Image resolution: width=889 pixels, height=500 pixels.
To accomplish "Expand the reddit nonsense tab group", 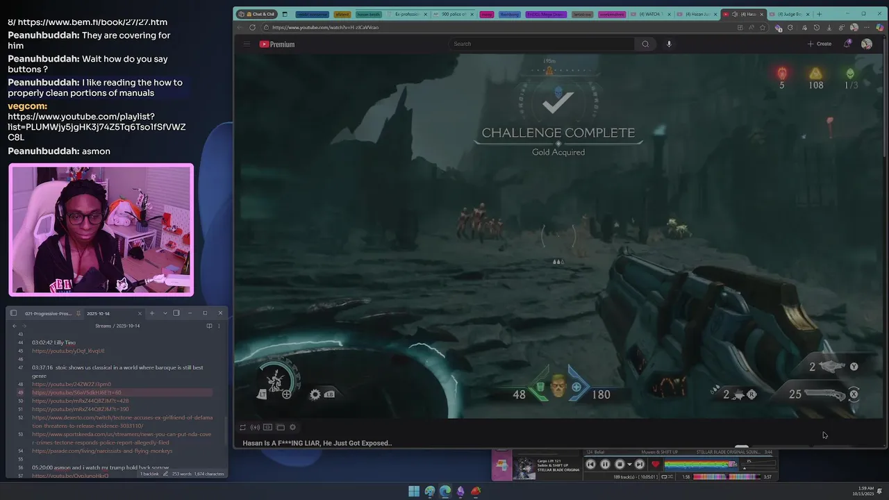I will (312, 14).
